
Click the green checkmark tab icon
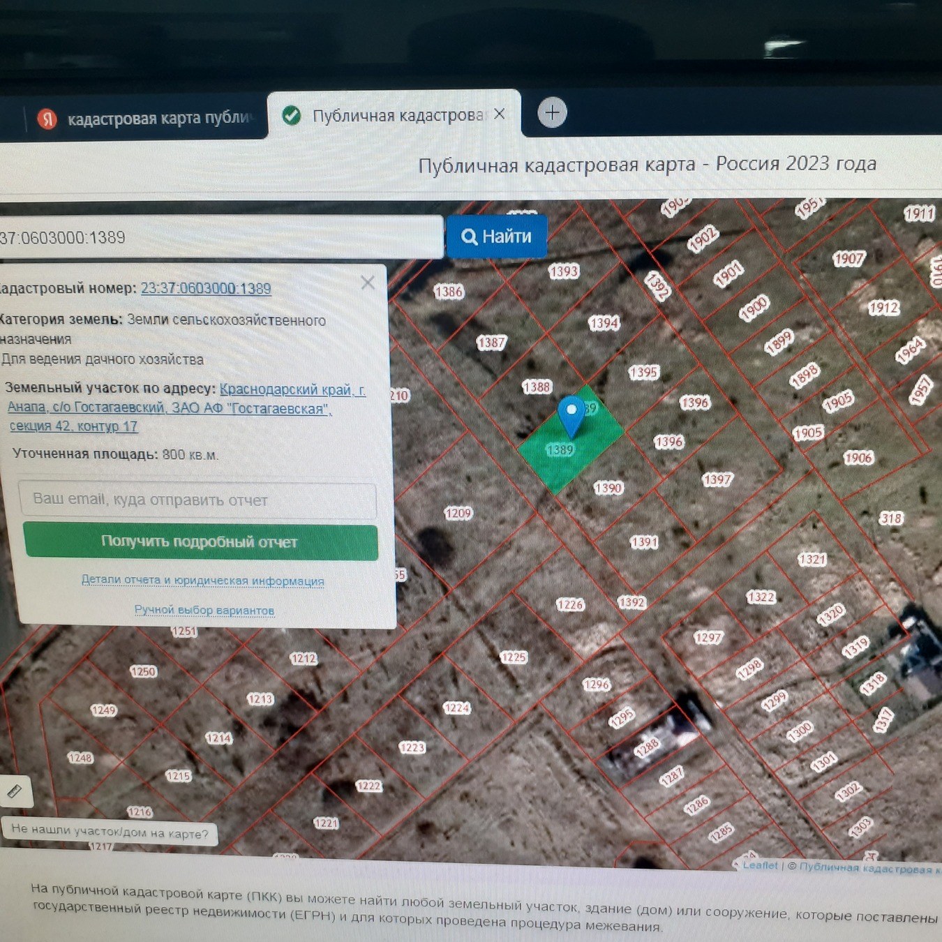[292, 116]
